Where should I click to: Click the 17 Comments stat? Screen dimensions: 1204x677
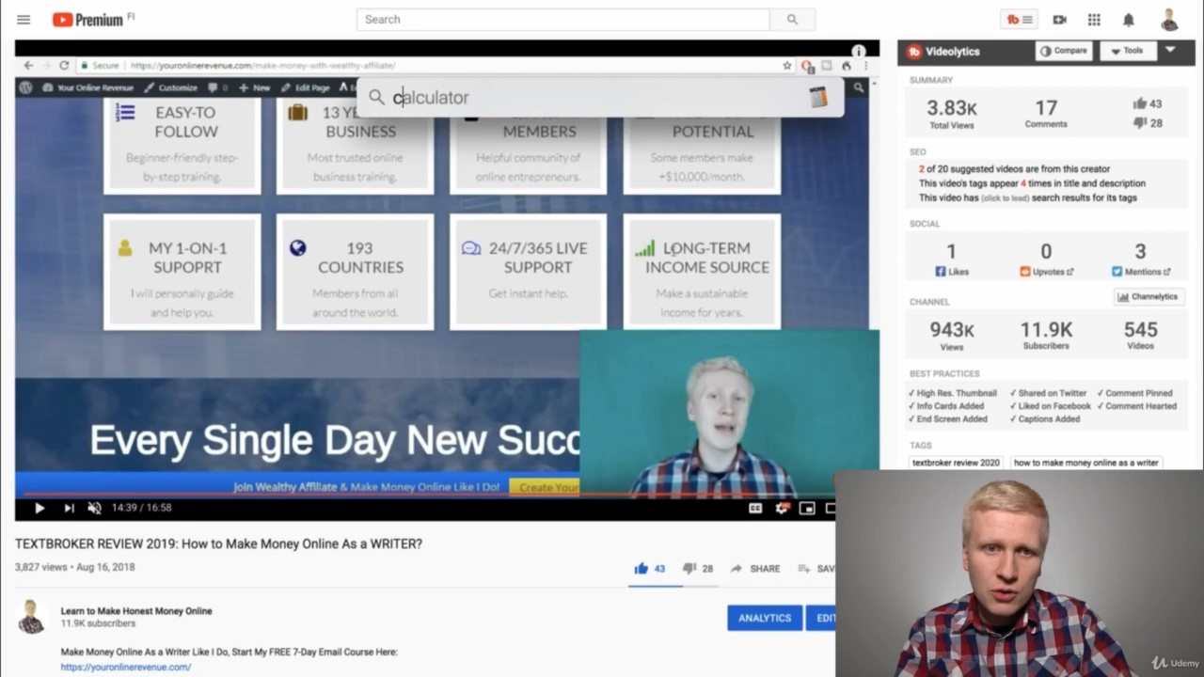point(1046,113)
